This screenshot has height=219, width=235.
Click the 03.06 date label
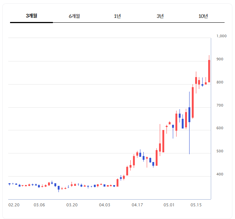[x=39, y=205]
